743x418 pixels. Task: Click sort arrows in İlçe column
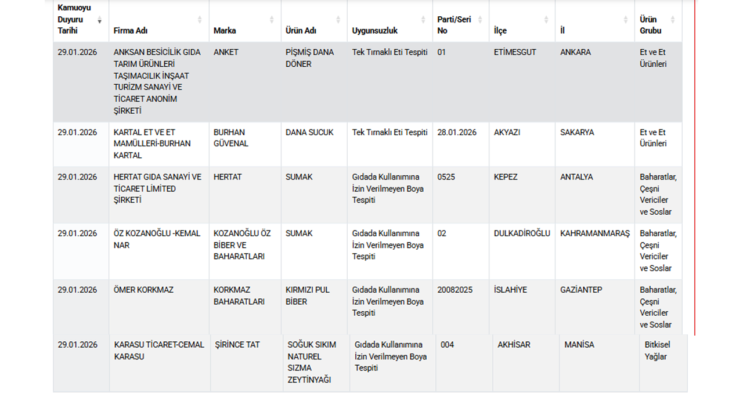[x=546, y=20]
